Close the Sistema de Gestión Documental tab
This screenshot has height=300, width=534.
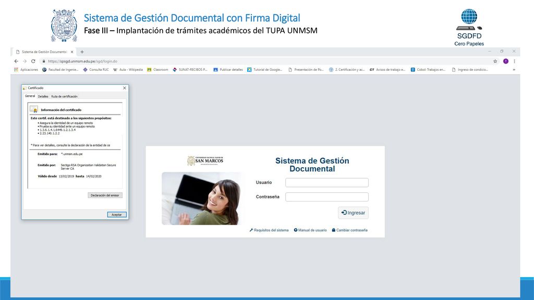coord(72,52)
